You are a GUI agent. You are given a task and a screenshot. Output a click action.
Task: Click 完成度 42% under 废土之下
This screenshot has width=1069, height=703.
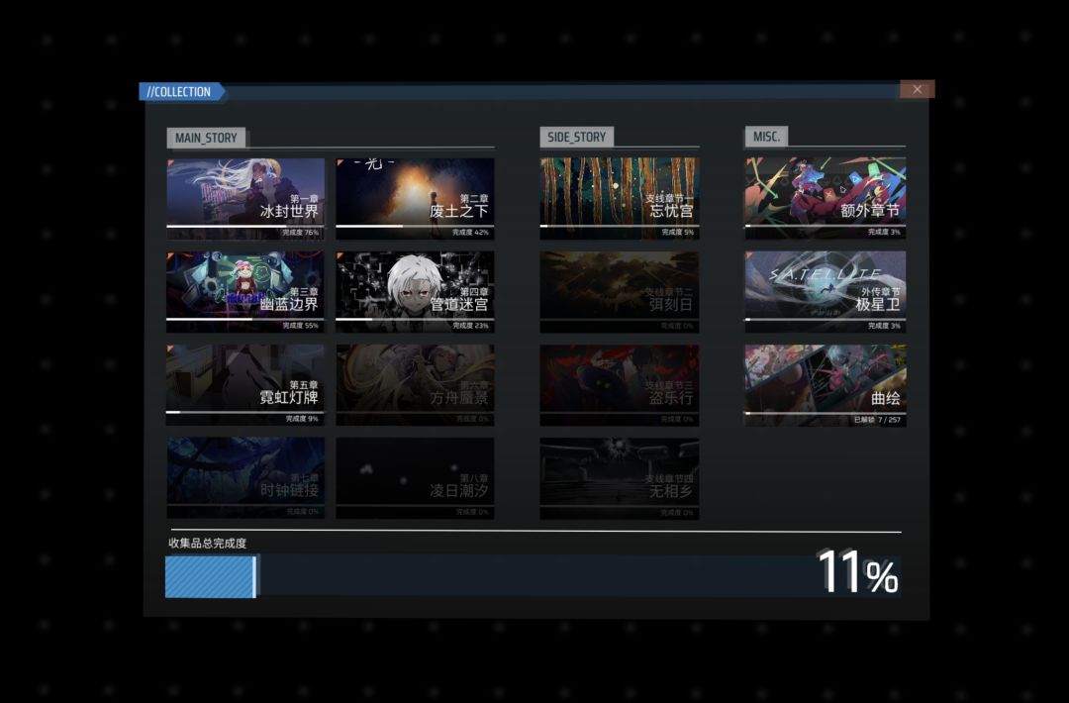[x=470, y=233]
